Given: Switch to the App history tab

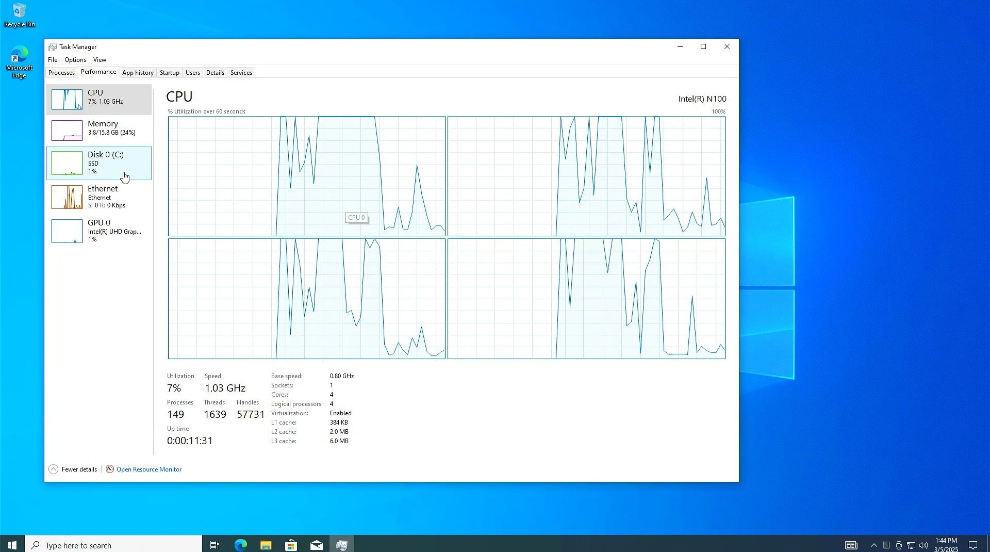Looking at the screenshot, I should pos(138,73).
